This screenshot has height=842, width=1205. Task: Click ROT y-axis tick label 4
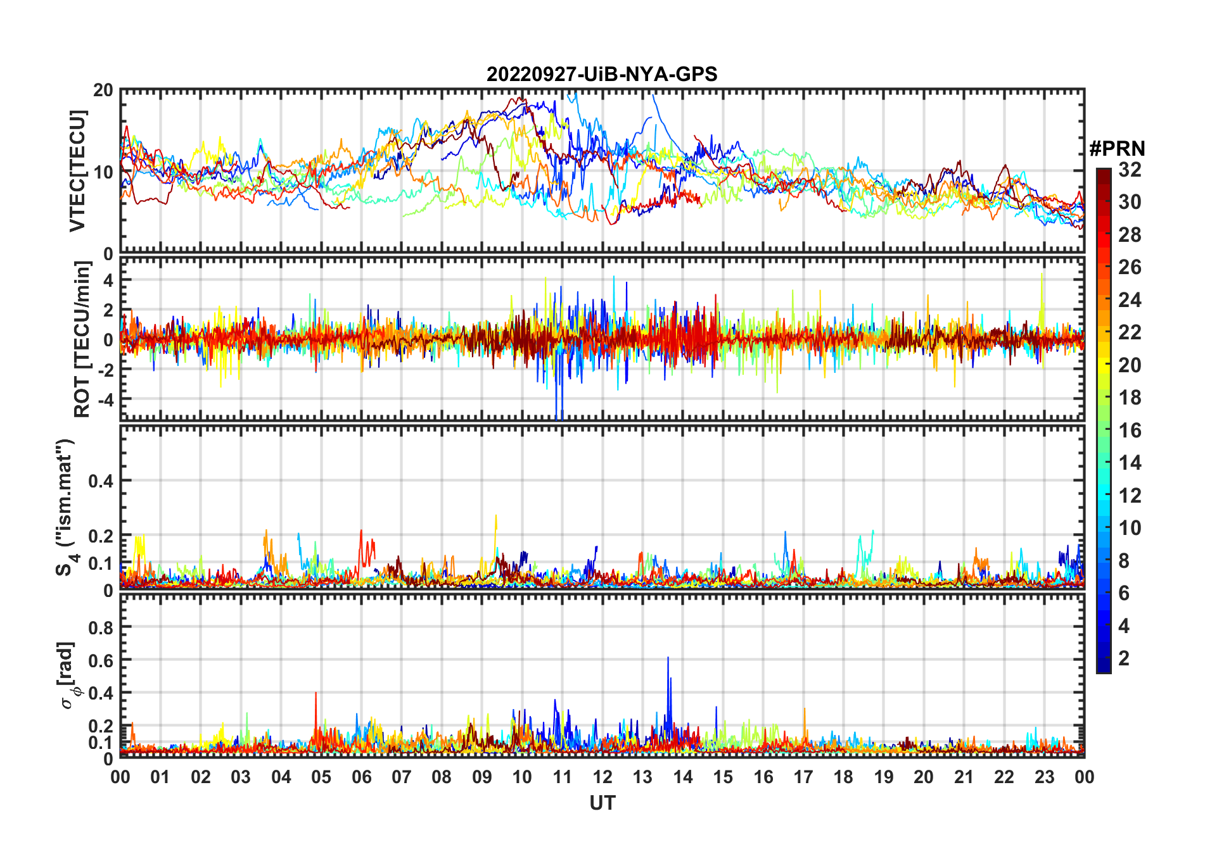109,280
